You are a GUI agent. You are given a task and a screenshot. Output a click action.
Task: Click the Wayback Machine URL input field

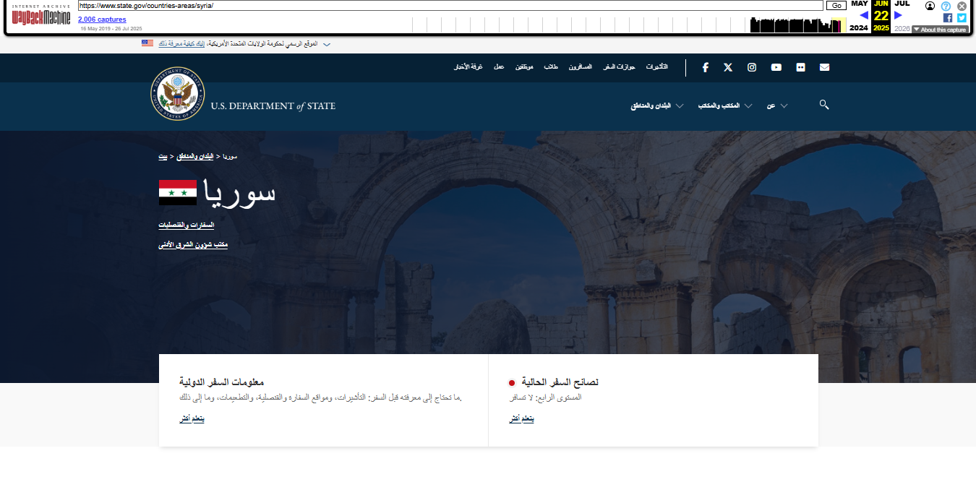[x=450, y=6]
